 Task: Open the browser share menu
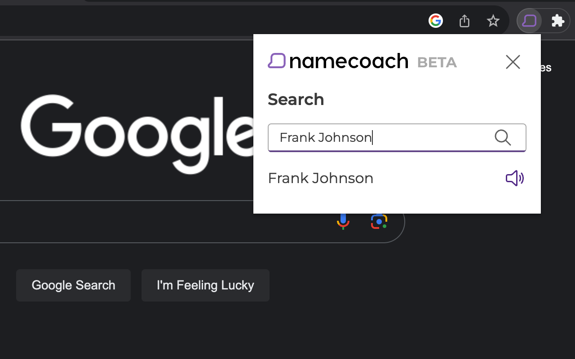point(464,21)
